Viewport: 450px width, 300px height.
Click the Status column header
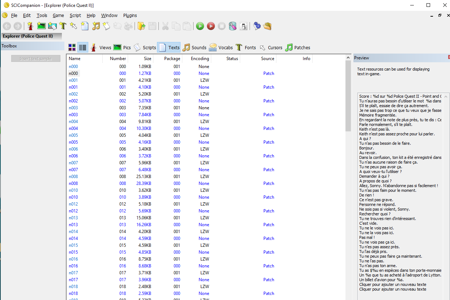[226, 59]
